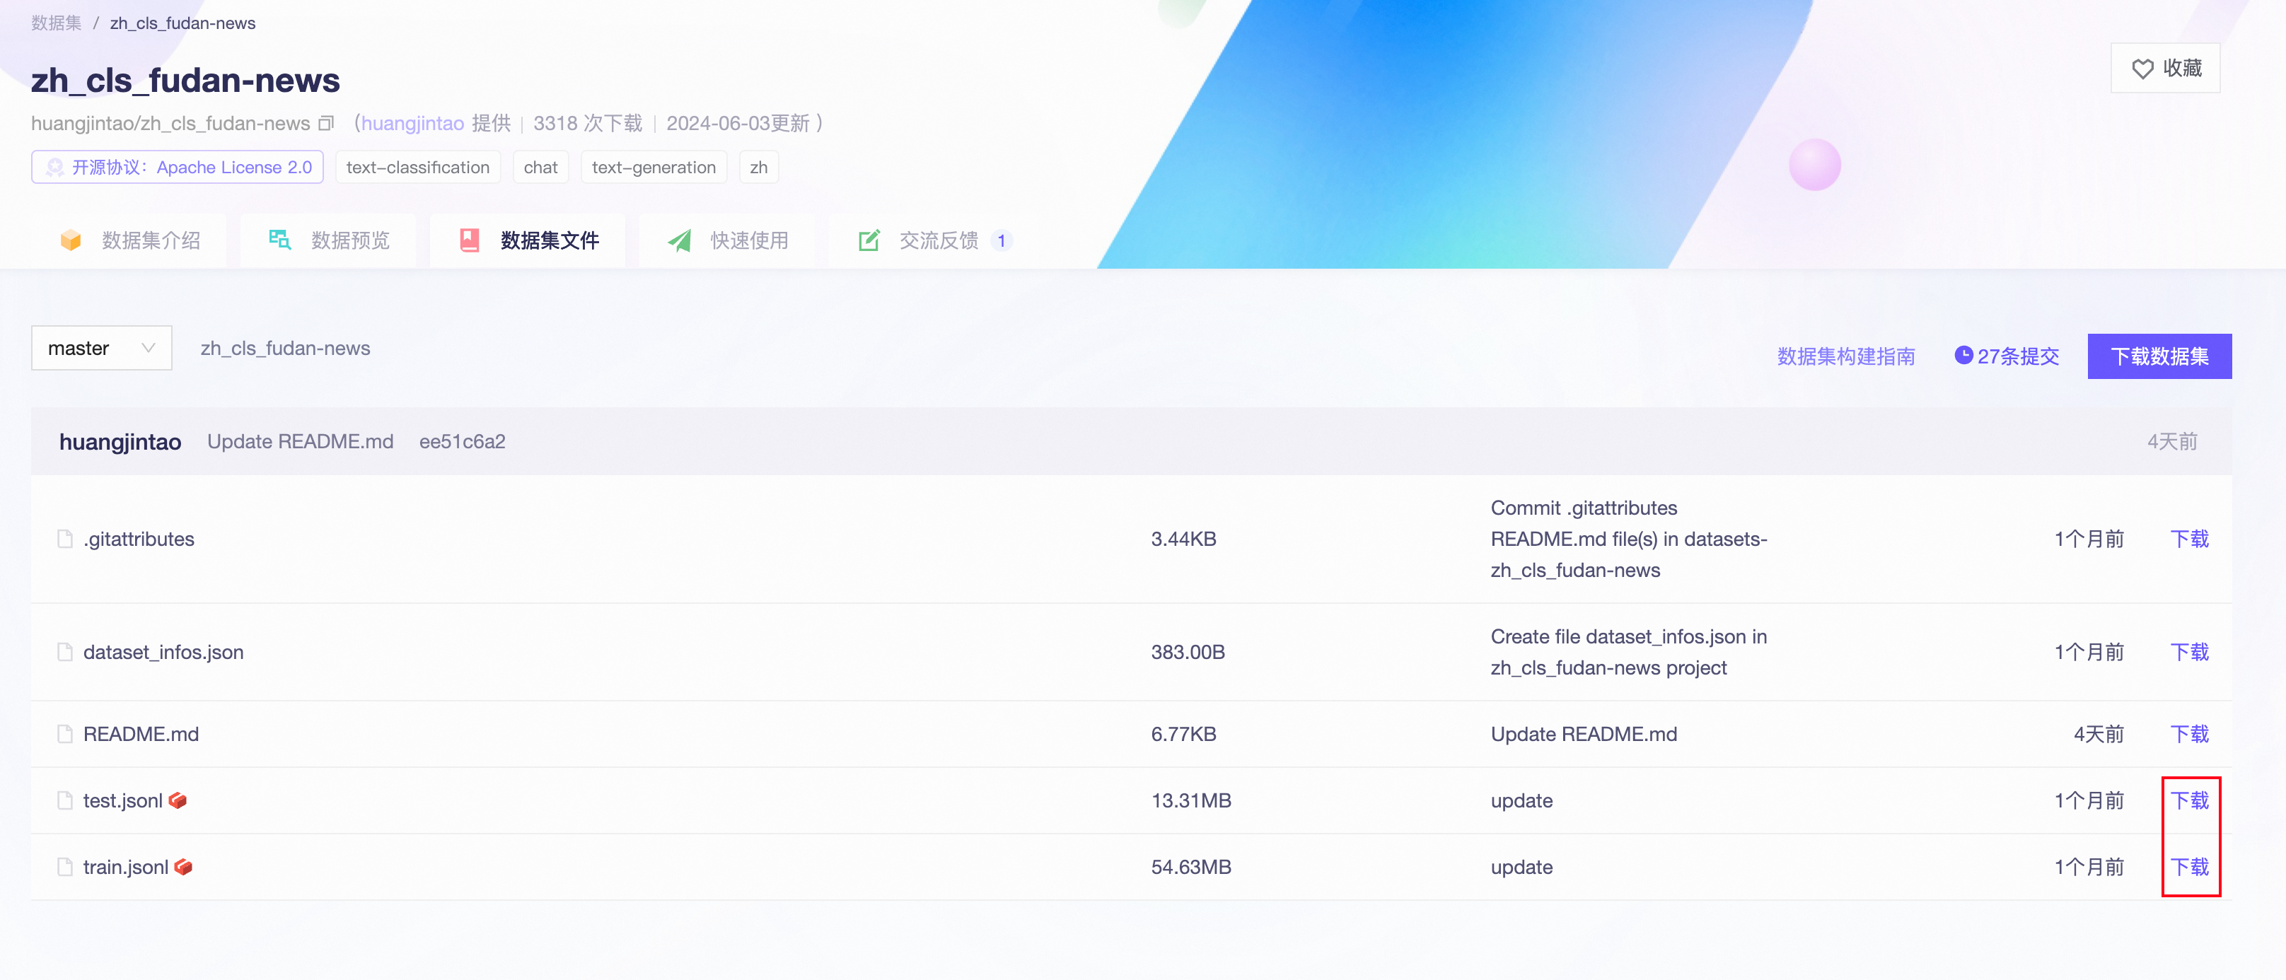
Task: Click the heart icon to favorite dataset
Action: coord(2142,69)
